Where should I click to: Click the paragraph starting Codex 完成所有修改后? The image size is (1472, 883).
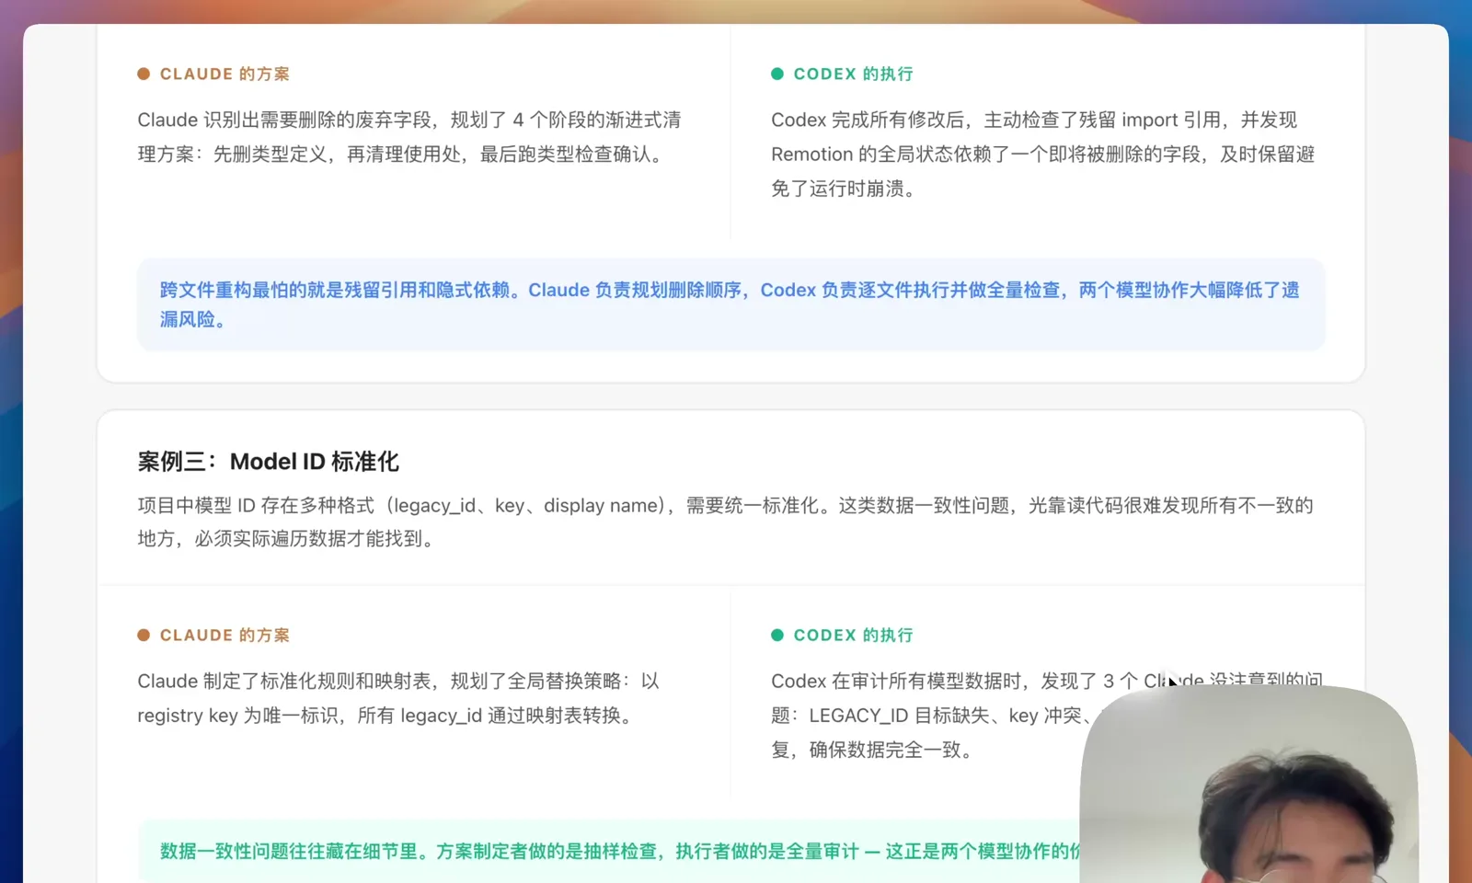[x=1043, y=154]
